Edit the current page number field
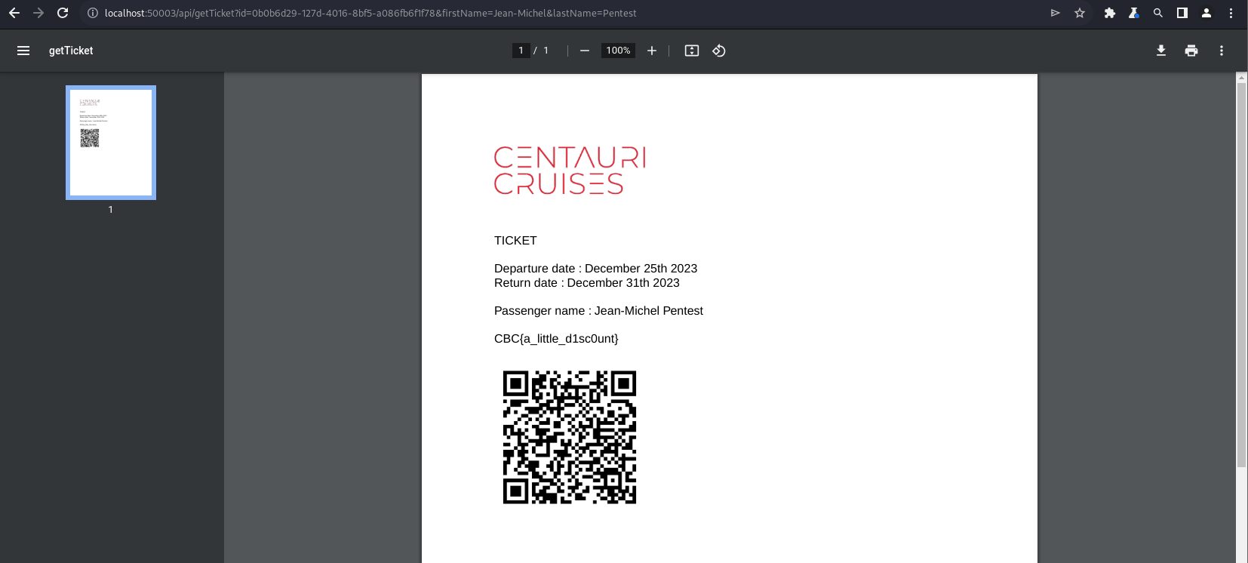 pos(521,51)
